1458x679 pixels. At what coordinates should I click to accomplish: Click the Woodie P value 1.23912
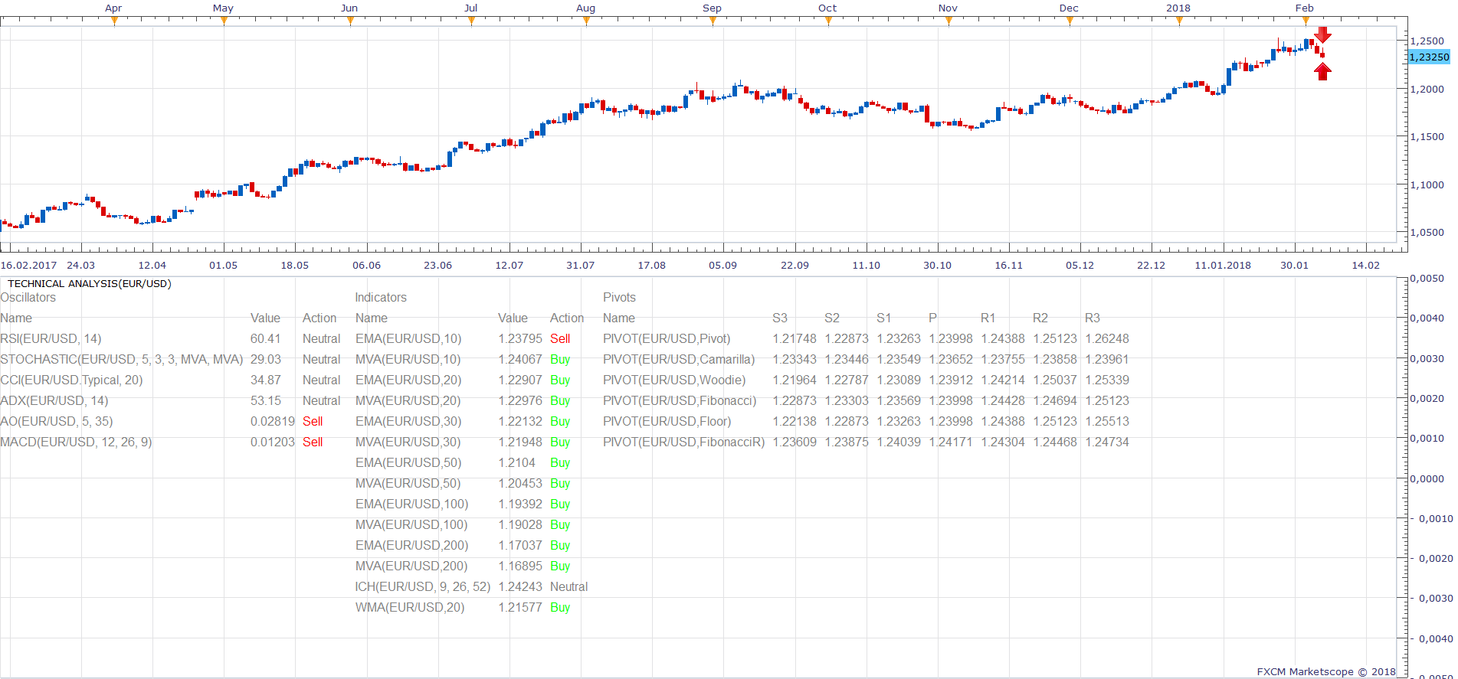(951, 380)
